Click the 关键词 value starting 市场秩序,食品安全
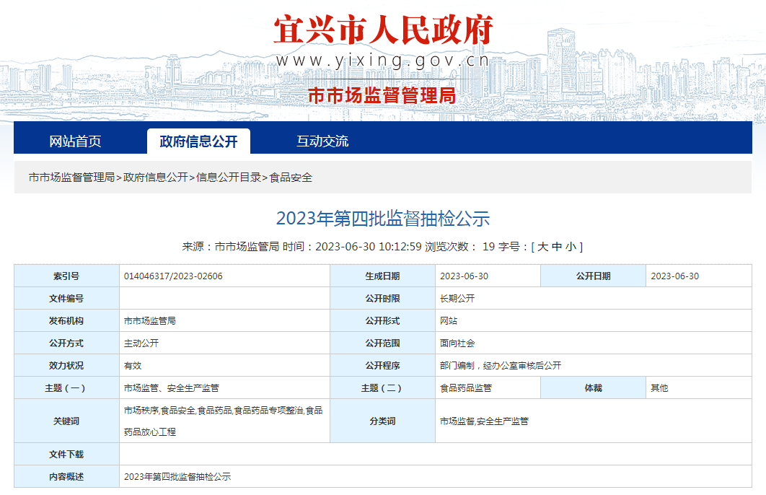Screen dimensions: 766x495 (224, 421)
